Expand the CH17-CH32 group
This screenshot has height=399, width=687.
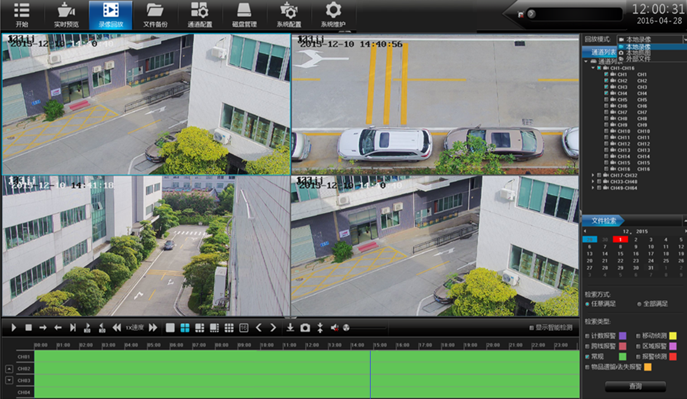[594, 176]
